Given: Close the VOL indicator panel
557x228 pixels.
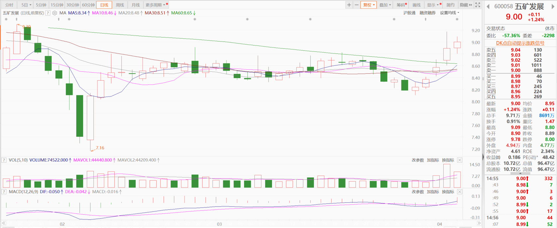Looking at the screenshot, I should click(x=460, y=160).
